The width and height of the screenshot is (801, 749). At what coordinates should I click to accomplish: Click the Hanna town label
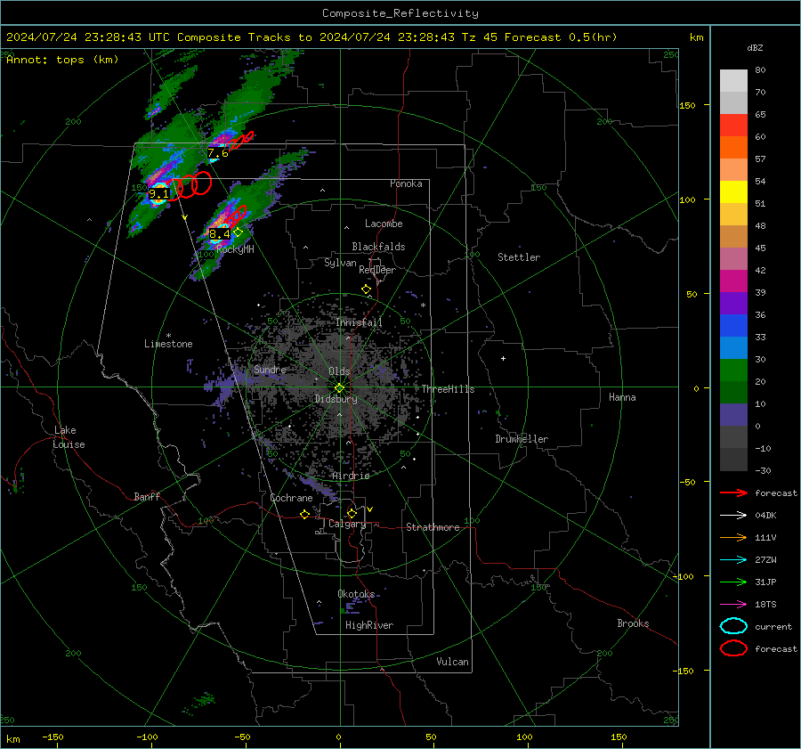pos(622,397)
